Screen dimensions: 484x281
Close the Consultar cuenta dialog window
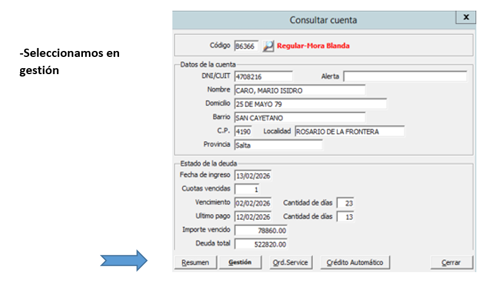(466, 18)
